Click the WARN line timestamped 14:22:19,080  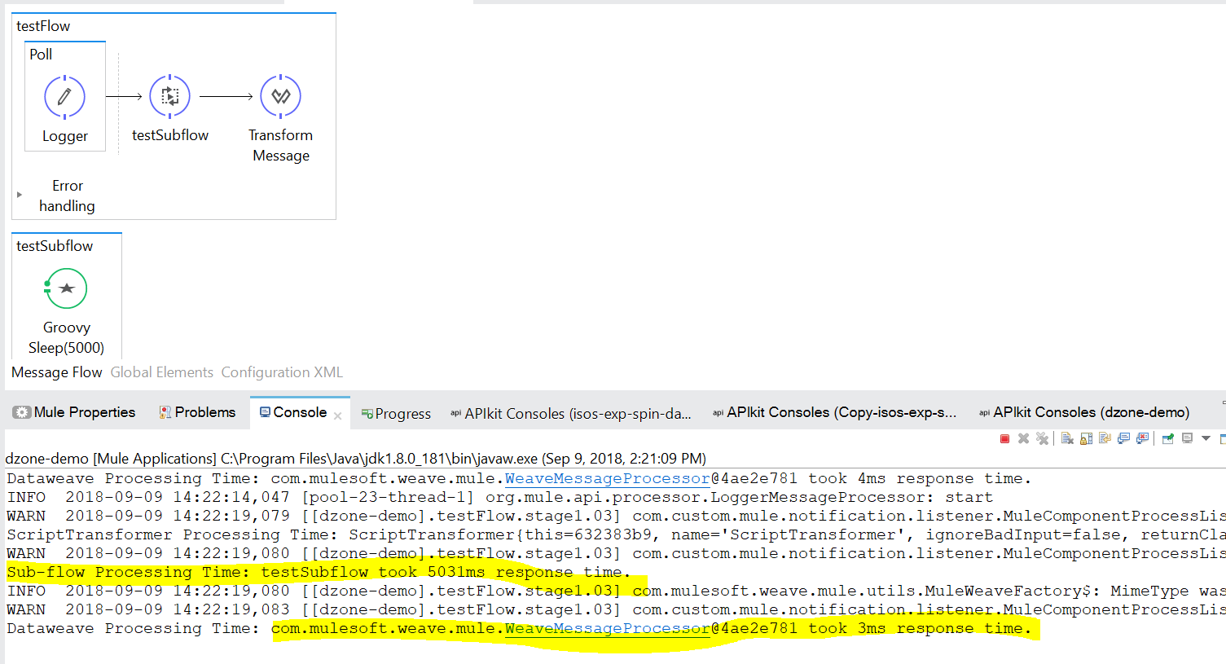tap(616, 553)
